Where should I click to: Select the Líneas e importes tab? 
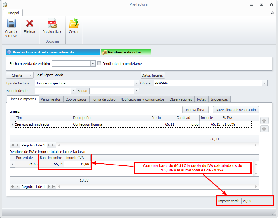23,99
